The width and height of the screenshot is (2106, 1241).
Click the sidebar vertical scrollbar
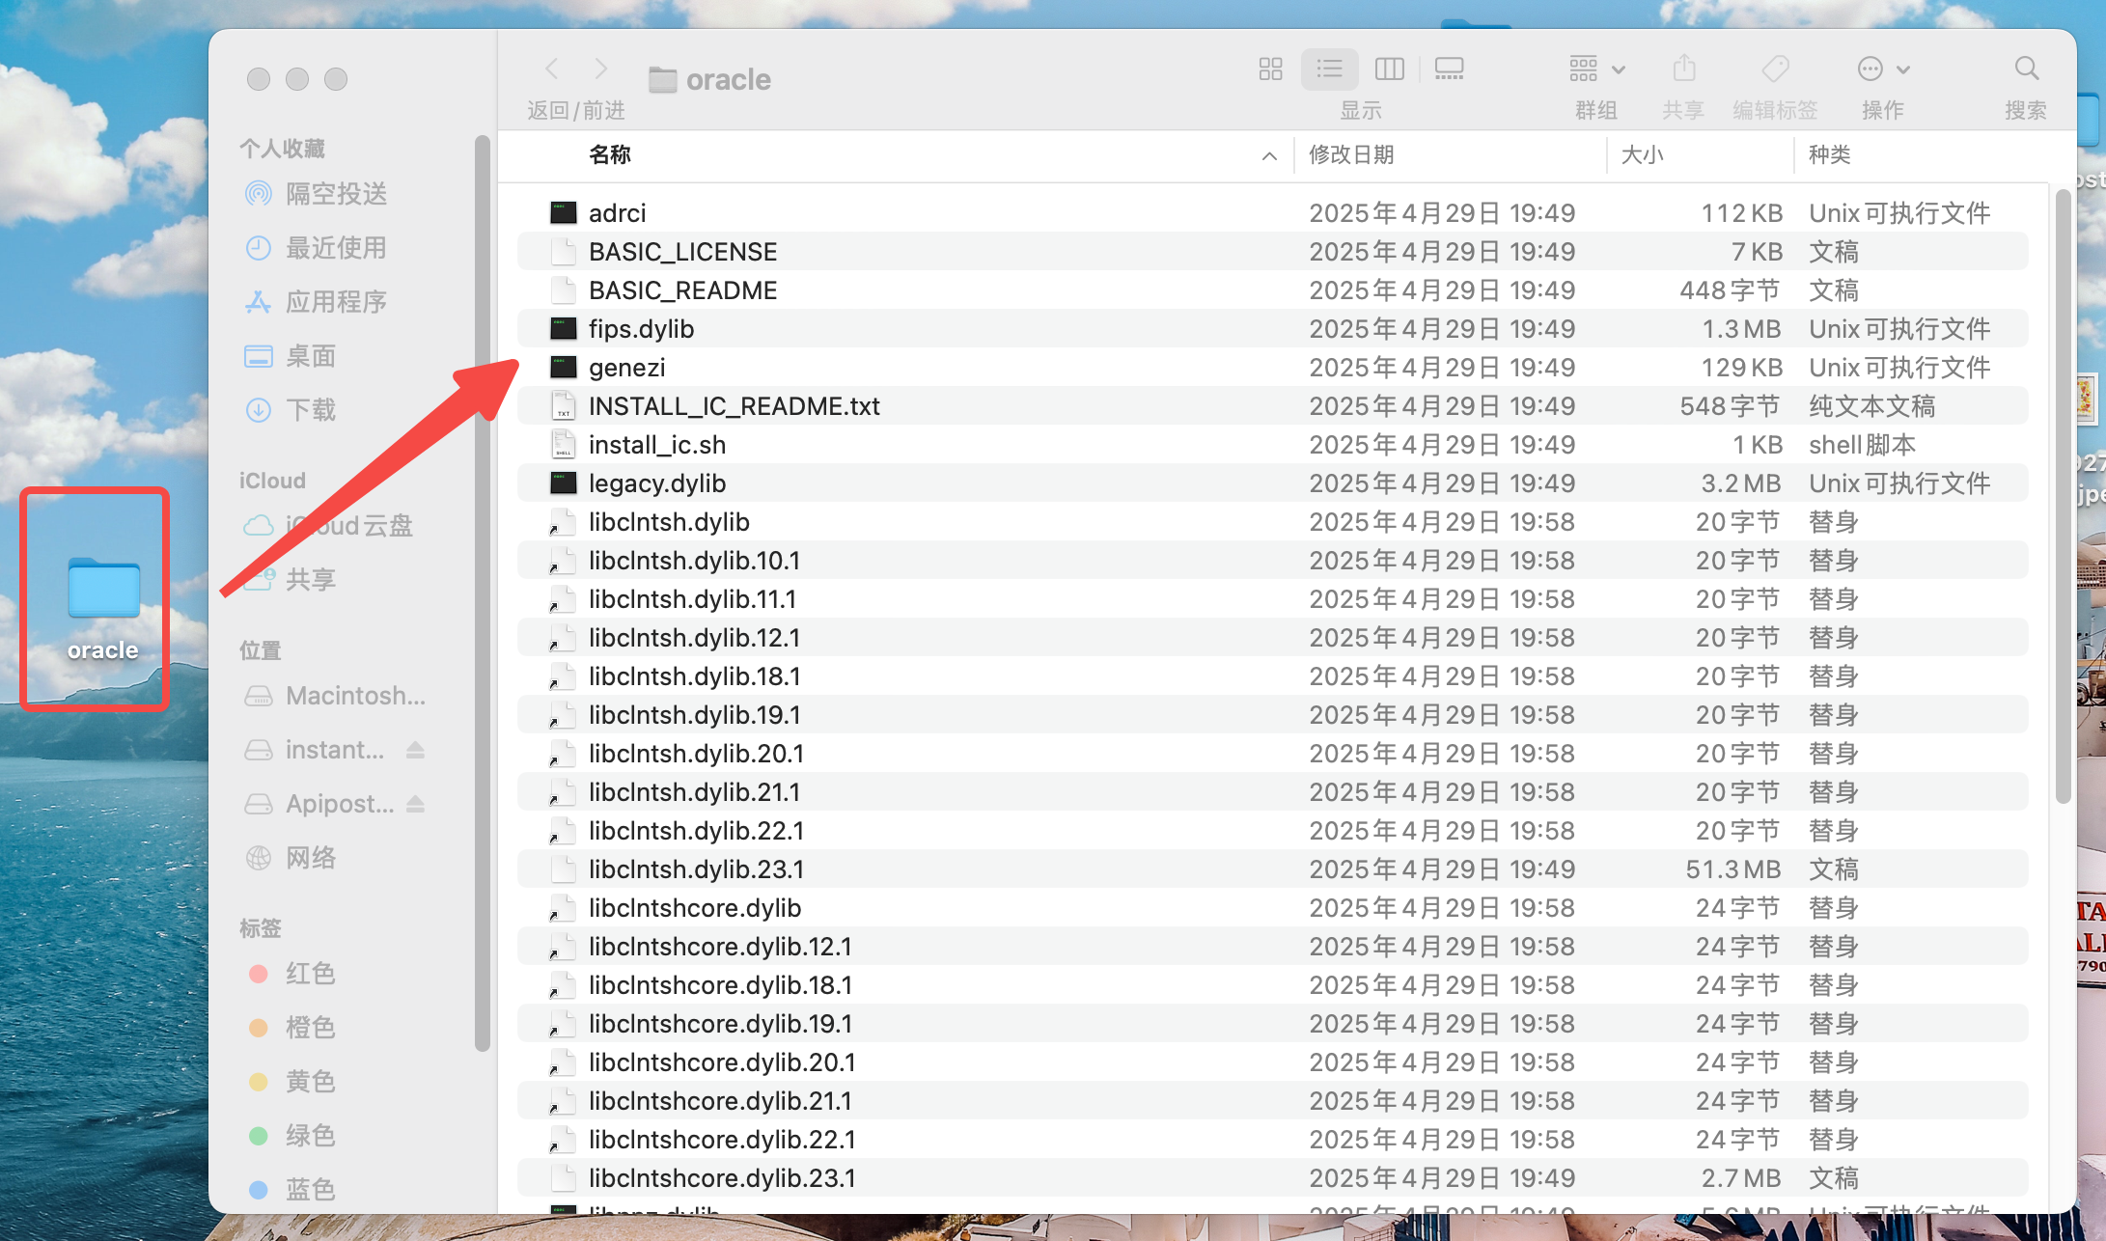[x=482, y=593]
